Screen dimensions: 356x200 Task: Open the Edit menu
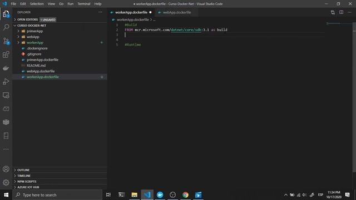23,4
